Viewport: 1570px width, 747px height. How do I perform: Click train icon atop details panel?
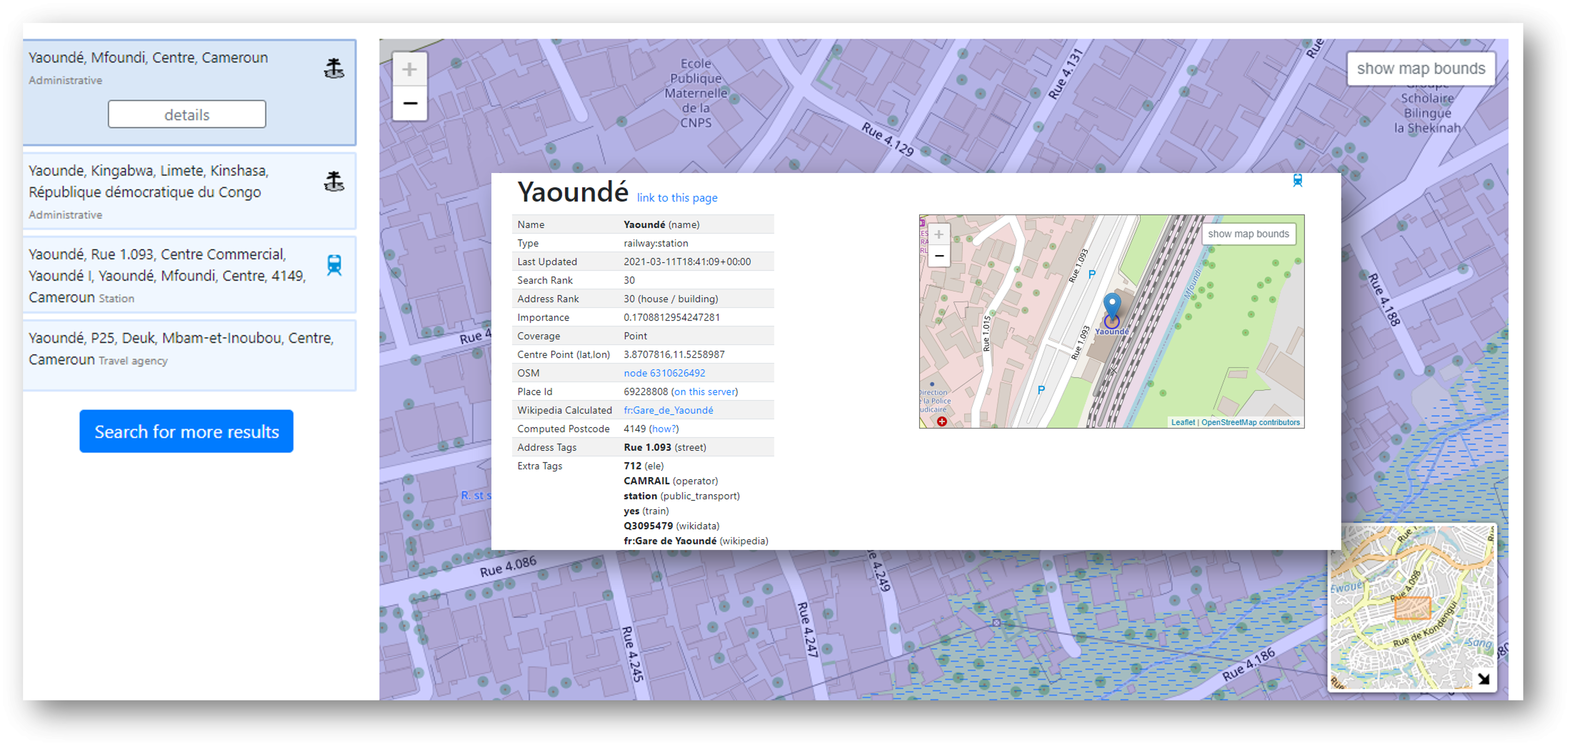(1297, 180)
